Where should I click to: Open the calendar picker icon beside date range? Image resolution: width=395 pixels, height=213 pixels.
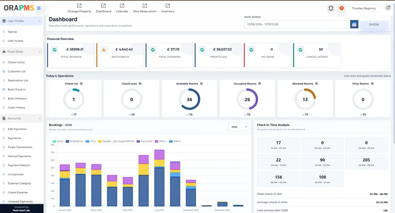pos(354,24)
